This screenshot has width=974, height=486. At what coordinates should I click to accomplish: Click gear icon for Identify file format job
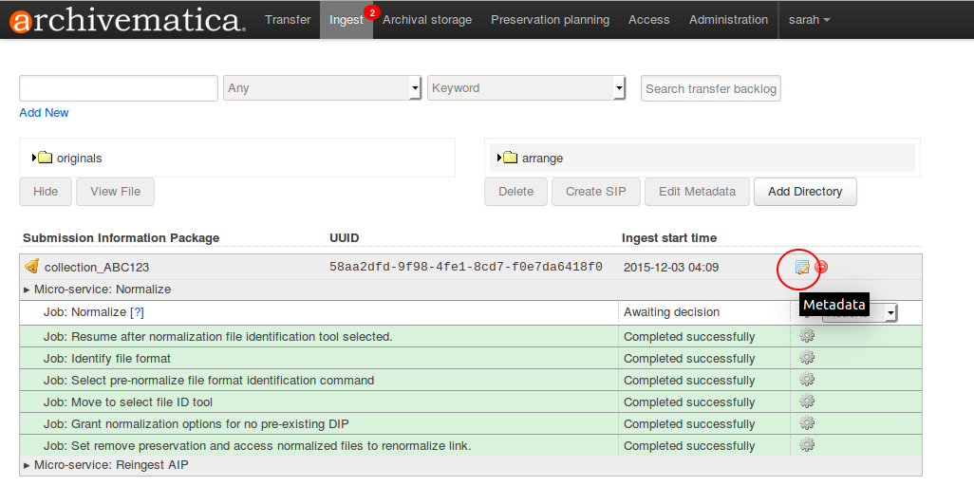point(807,358)
